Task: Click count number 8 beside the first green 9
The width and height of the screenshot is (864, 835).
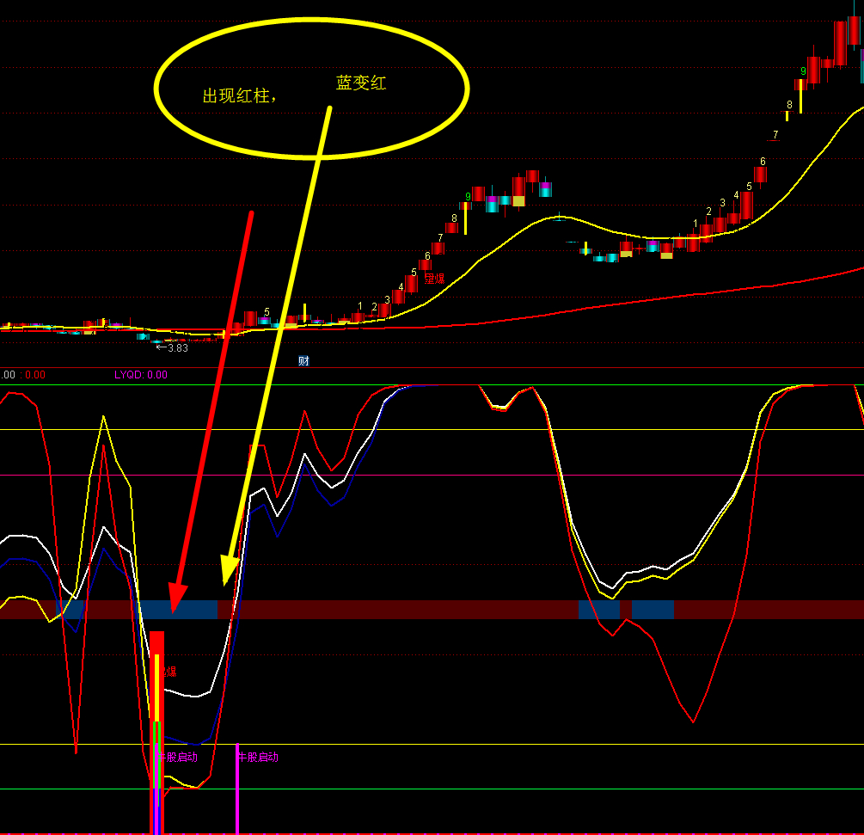Action: (x=454, y=218)
